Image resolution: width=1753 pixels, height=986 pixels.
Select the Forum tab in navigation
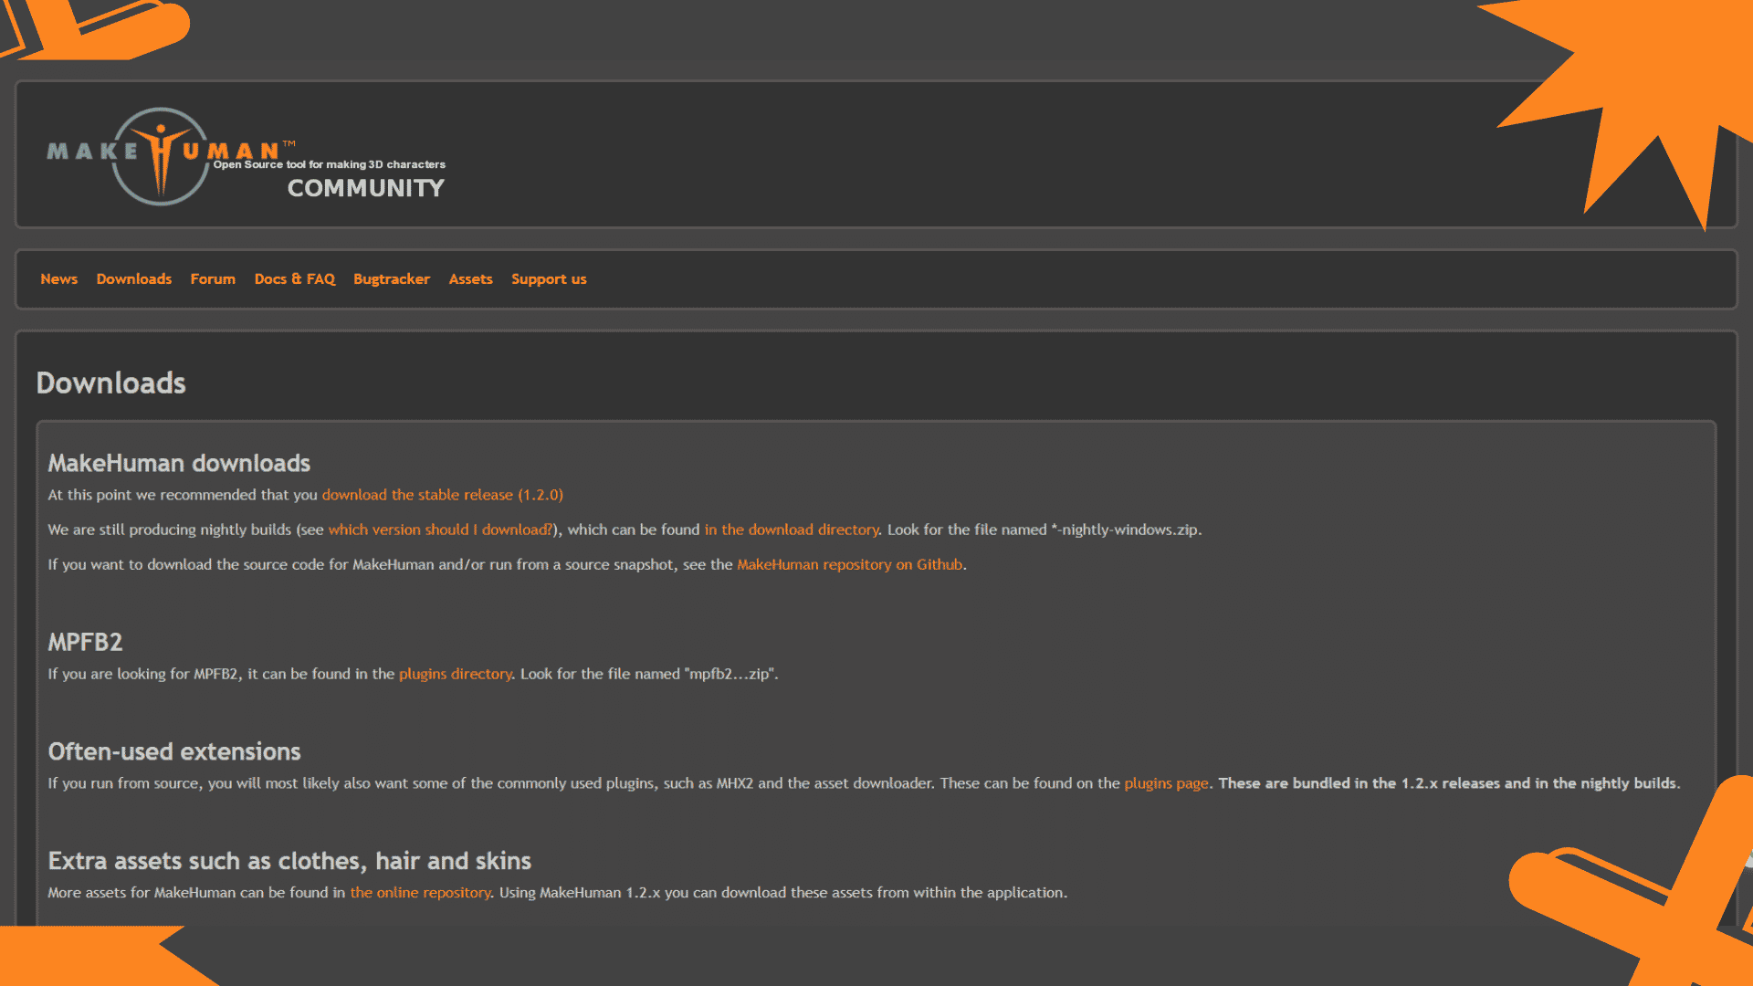[212, 278]
